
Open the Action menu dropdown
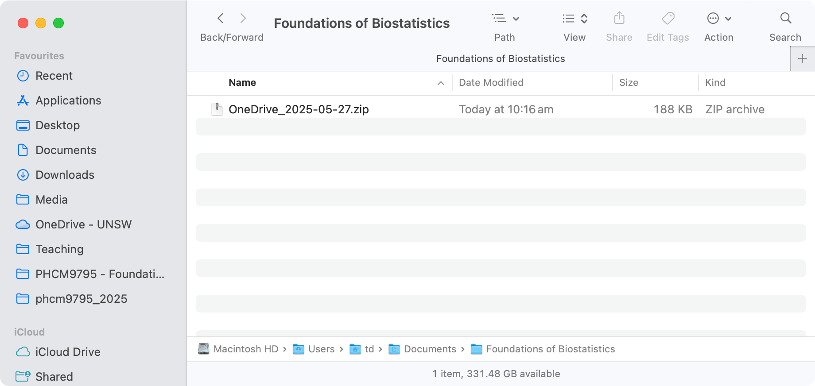[718, 19]
